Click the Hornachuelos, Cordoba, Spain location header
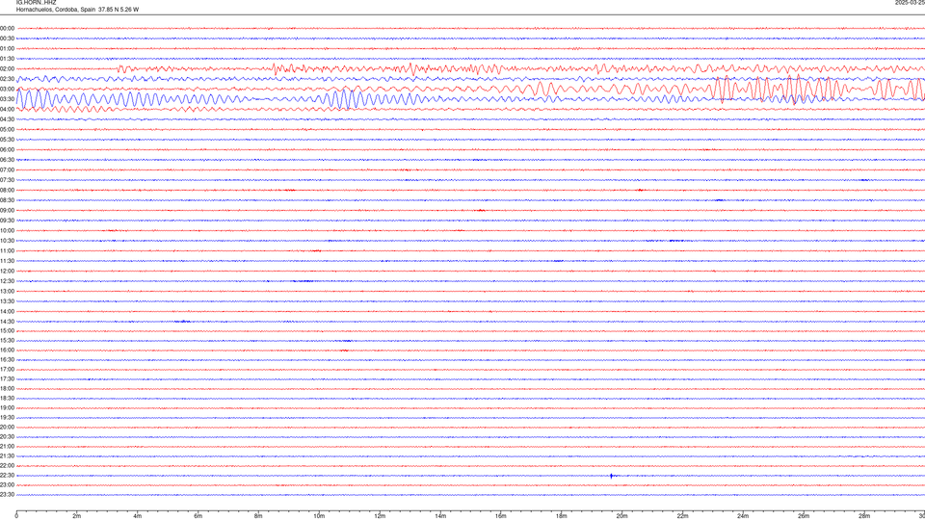 pyautogui.click(x=77, y=10)
